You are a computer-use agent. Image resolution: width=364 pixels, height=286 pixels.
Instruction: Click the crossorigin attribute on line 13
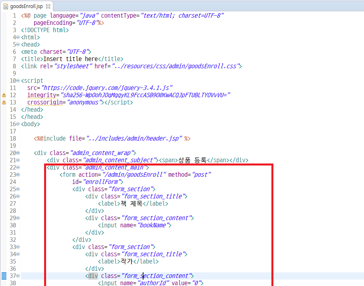tap(45, 102)
